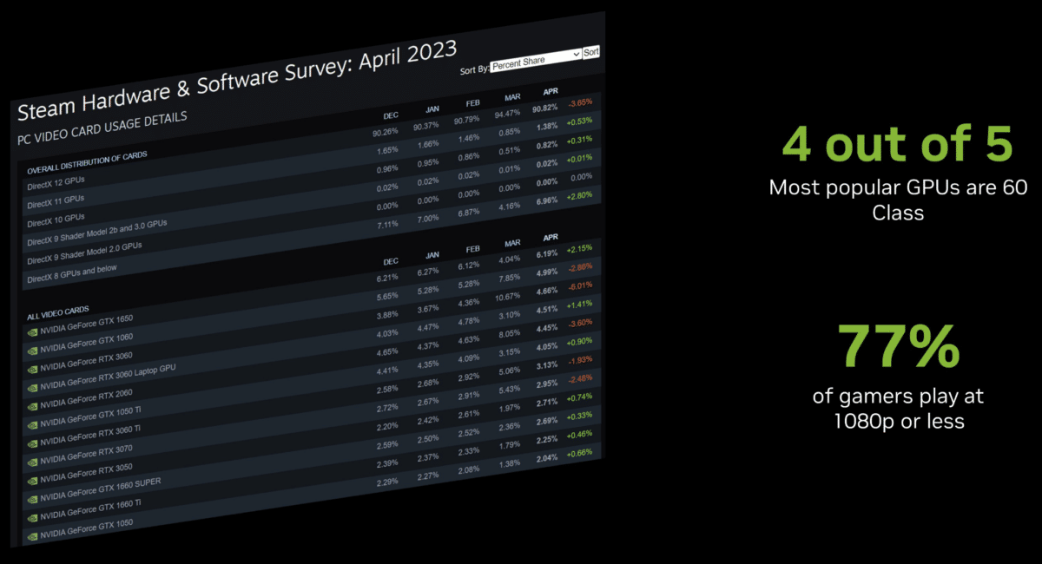Select the 2.04% April value
1042x564 pixels.
[x=547, y=457]
